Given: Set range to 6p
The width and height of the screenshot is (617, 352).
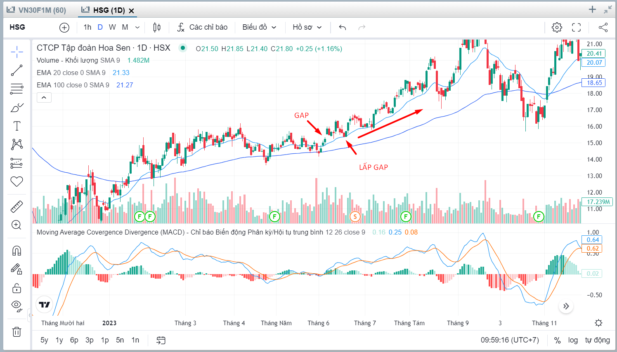Looking at the screenshot, I should (x=74, y=340).
